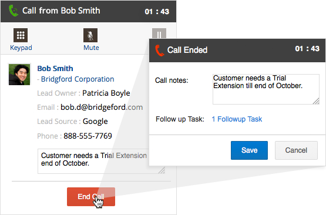Click red phone icon in Call Ended header
Screen dimensions: 326x215
click(159, 51)
